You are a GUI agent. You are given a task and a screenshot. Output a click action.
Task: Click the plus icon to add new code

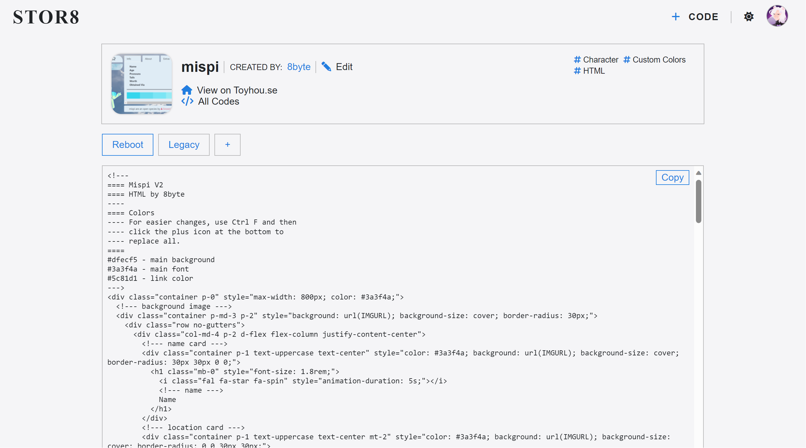coord(227,145)
